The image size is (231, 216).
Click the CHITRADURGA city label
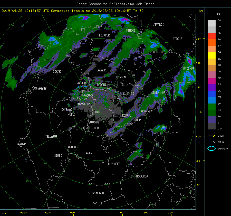pyautogui.click(x=140, y=176)
